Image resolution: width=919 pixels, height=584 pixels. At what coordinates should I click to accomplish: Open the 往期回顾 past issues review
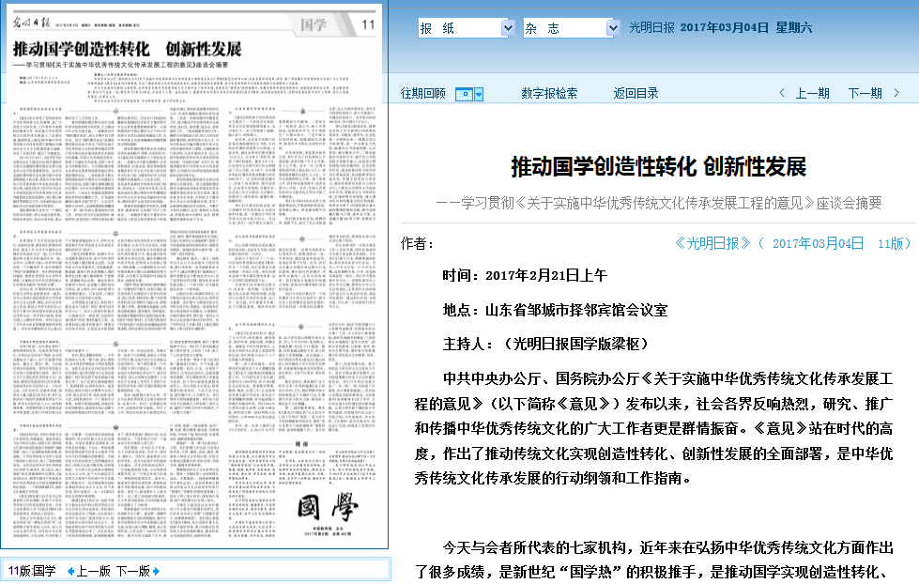click(423, 93)
